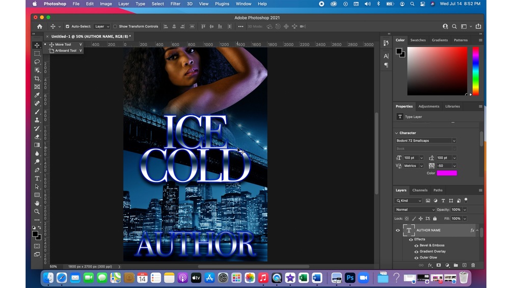Select the Lasso tool
Viewport: 512px width, 288px height.
(x=37, y=62)
